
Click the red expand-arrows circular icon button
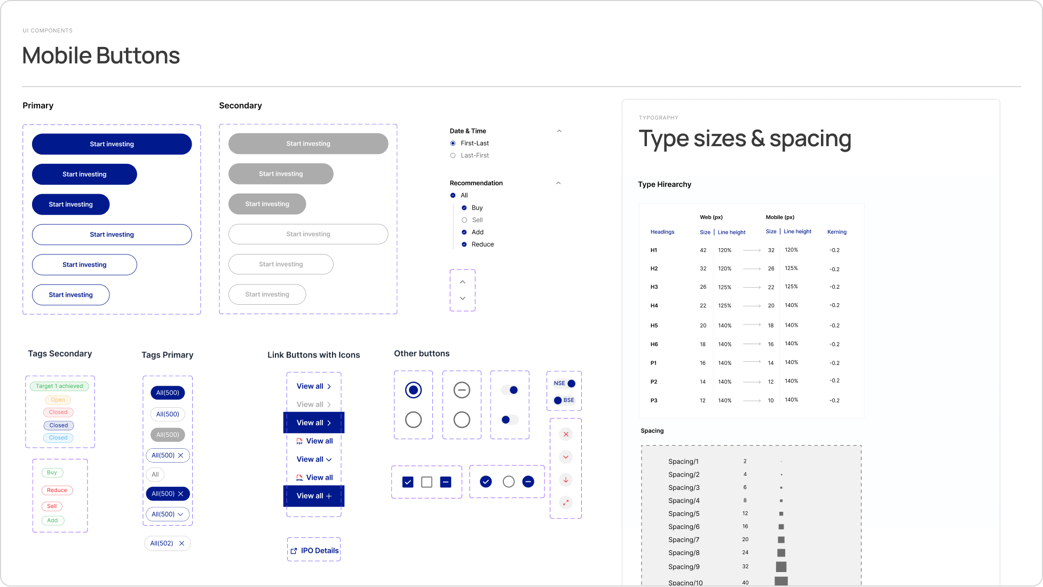tap(566, 502)
